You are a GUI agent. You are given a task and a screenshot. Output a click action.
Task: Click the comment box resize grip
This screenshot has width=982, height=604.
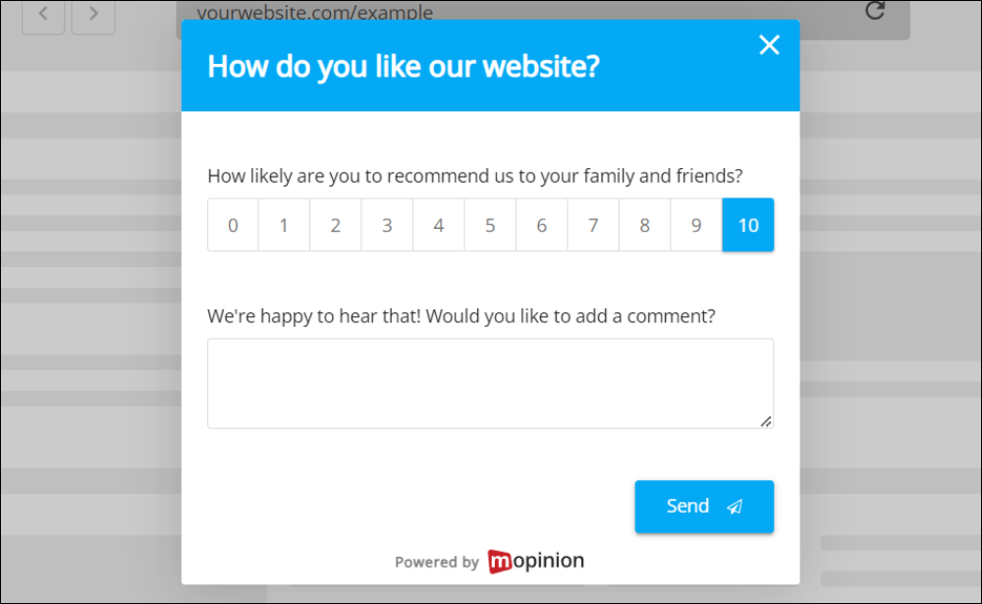click(x=766, y=421)
